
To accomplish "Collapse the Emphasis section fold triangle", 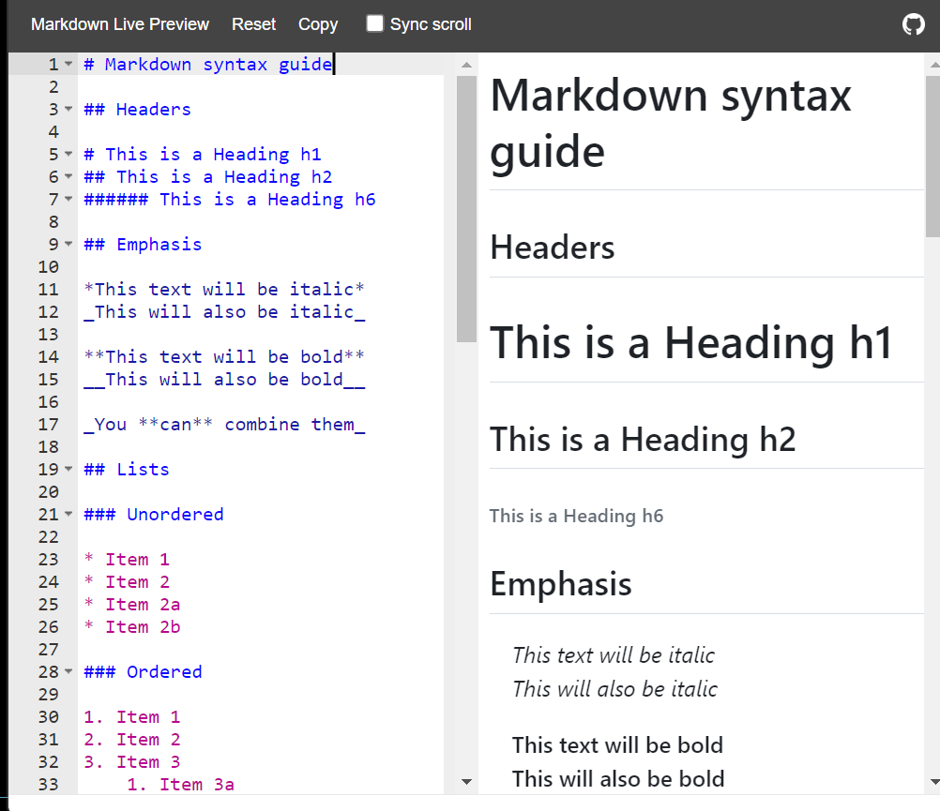I will [x=69, y=244].
